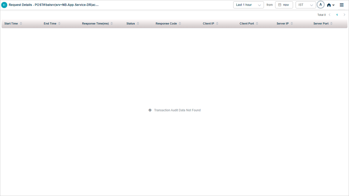The height and width of the screenshot is (196, 349).
Task: Sort by Status column sort icon
Action: pyautogui.click(x=138, y=24)
